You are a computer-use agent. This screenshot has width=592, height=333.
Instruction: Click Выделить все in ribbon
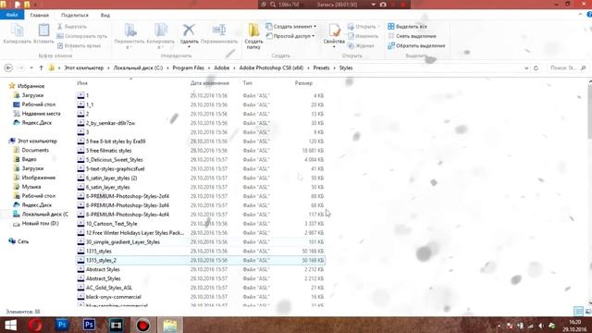click(407, 27)
